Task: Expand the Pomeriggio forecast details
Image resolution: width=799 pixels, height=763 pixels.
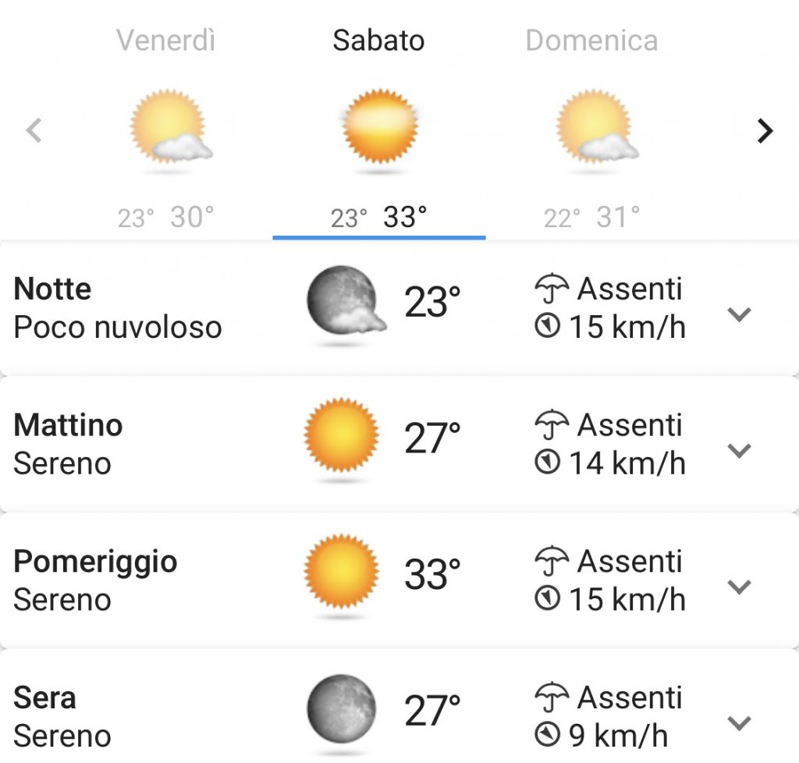Action: click(739, 587)
